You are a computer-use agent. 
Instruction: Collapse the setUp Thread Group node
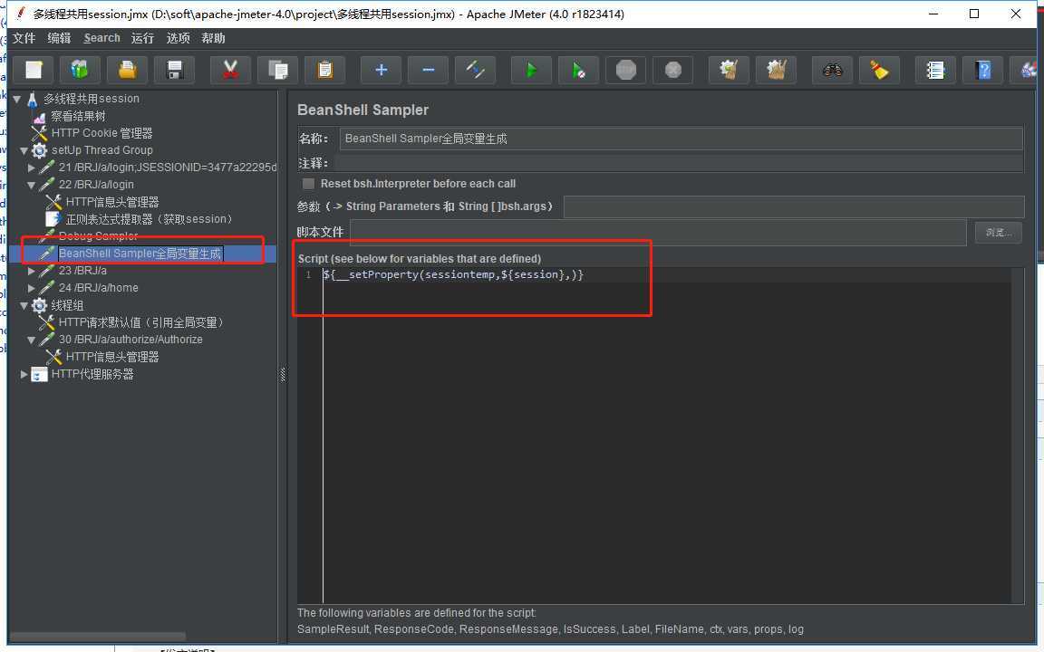24,150
